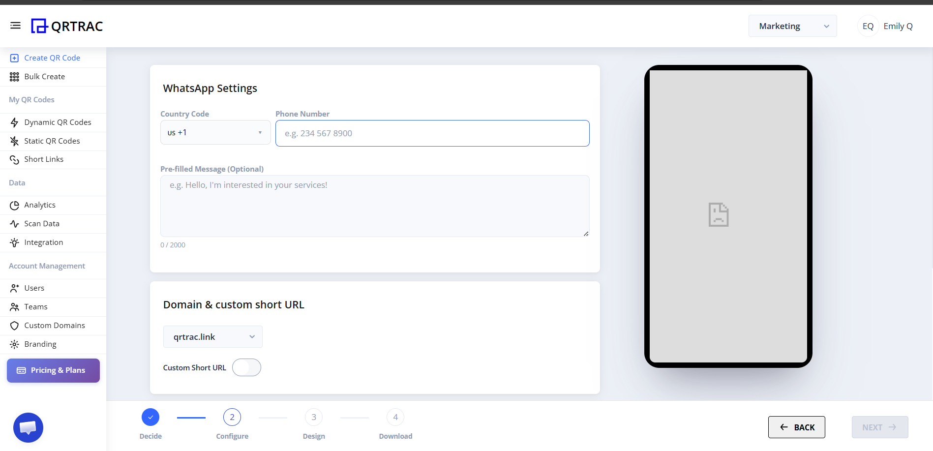Toggle the Custom Short URL switch
Image resolution: width=933 pixels, height=451 pixels.
246,367
